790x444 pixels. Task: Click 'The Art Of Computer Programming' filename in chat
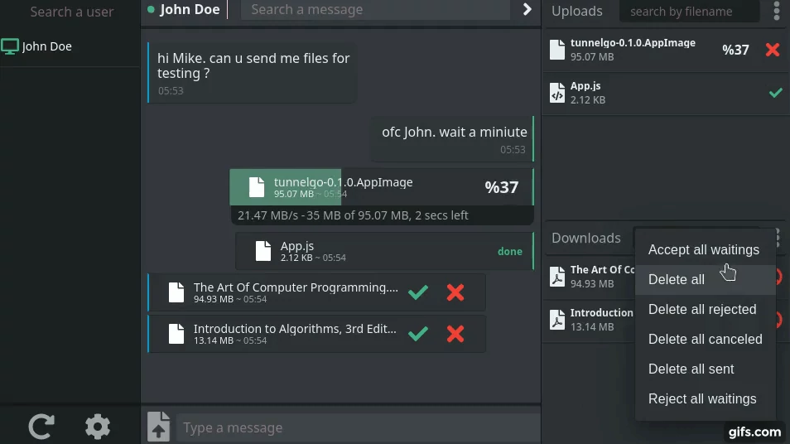click(296, 287)
